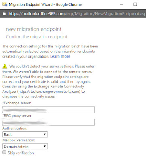Image resolution: width=146 pixels, height=162 pixels.
Task: Maximize the Chrome window
Action: tap(135, 4)
